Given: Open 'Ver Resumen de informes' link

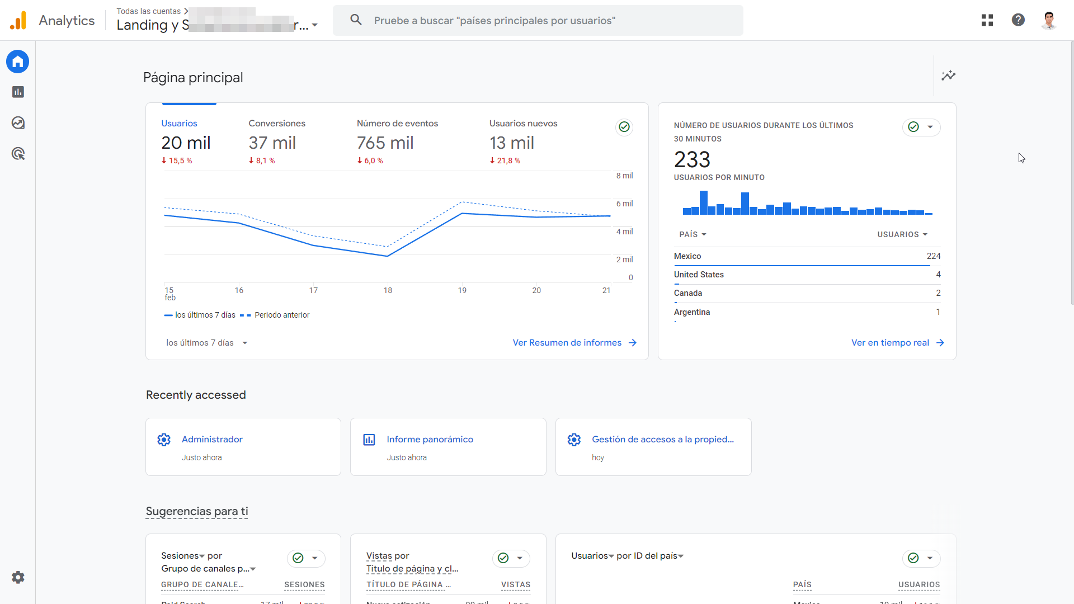Looking at the screenshot, I should point(567,343).
